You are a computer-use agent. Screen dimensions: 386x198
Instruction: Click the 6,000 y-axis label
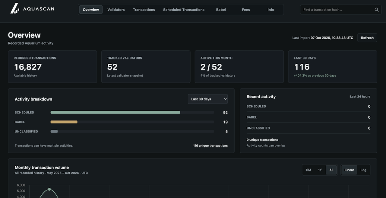21,185
